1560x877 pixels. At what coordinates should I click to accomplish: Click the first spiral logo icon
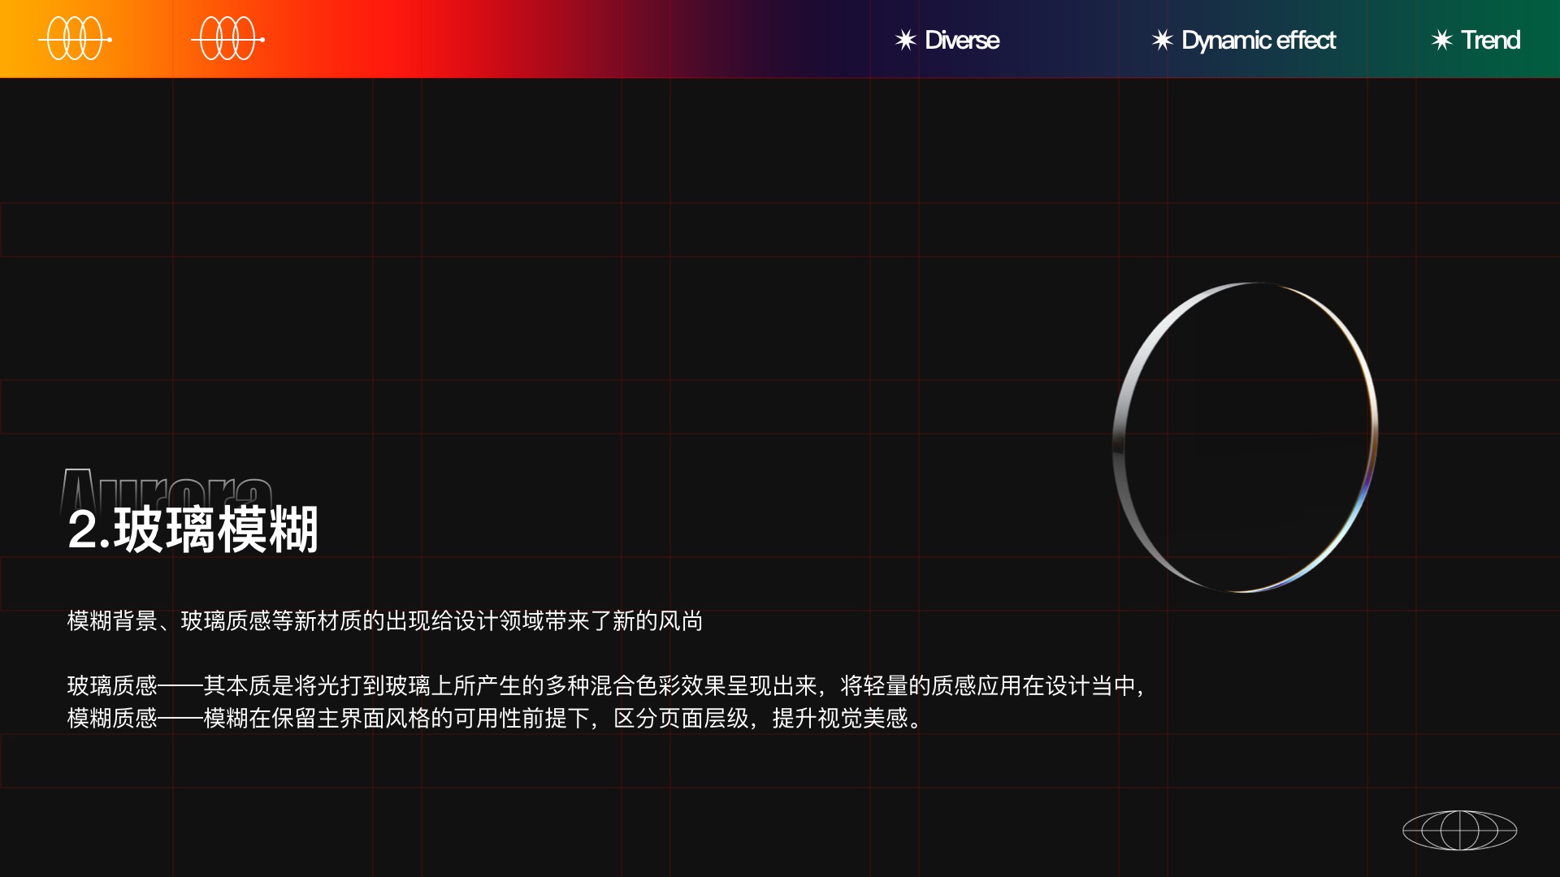pyautogui.click(x=76, y=39)
